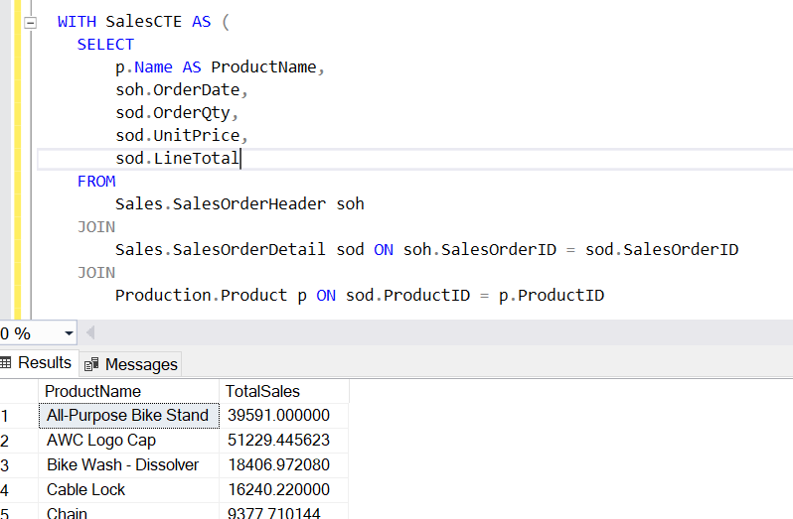Select the All-Purpose Bike Stand cell
The height and width of the screenshot is (519, 793).
pos(127,415)
